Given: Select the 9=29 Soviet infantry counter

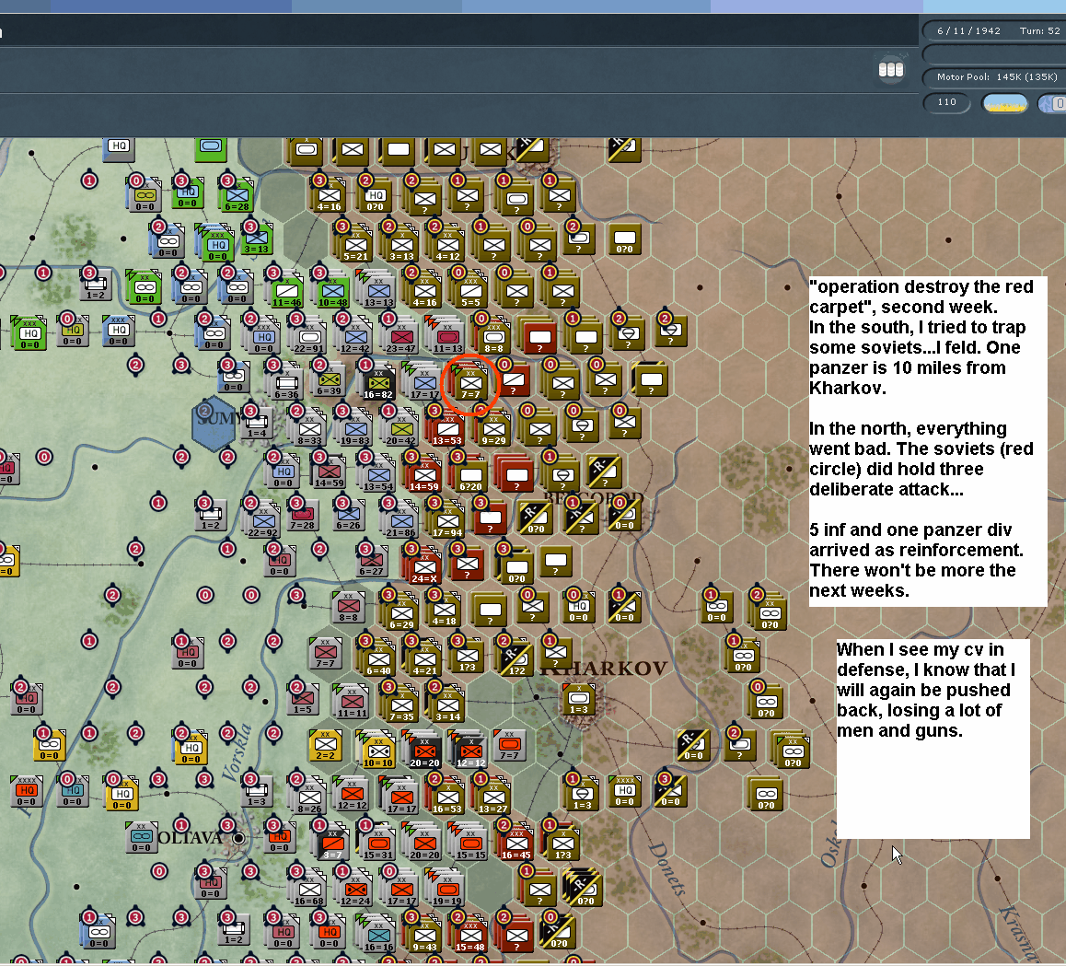Looking at the screenshot, I should 493,431.
